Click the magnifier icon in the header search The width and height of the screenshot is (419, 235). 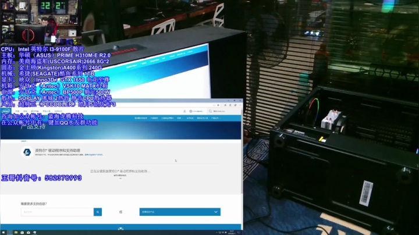[210, 111]
